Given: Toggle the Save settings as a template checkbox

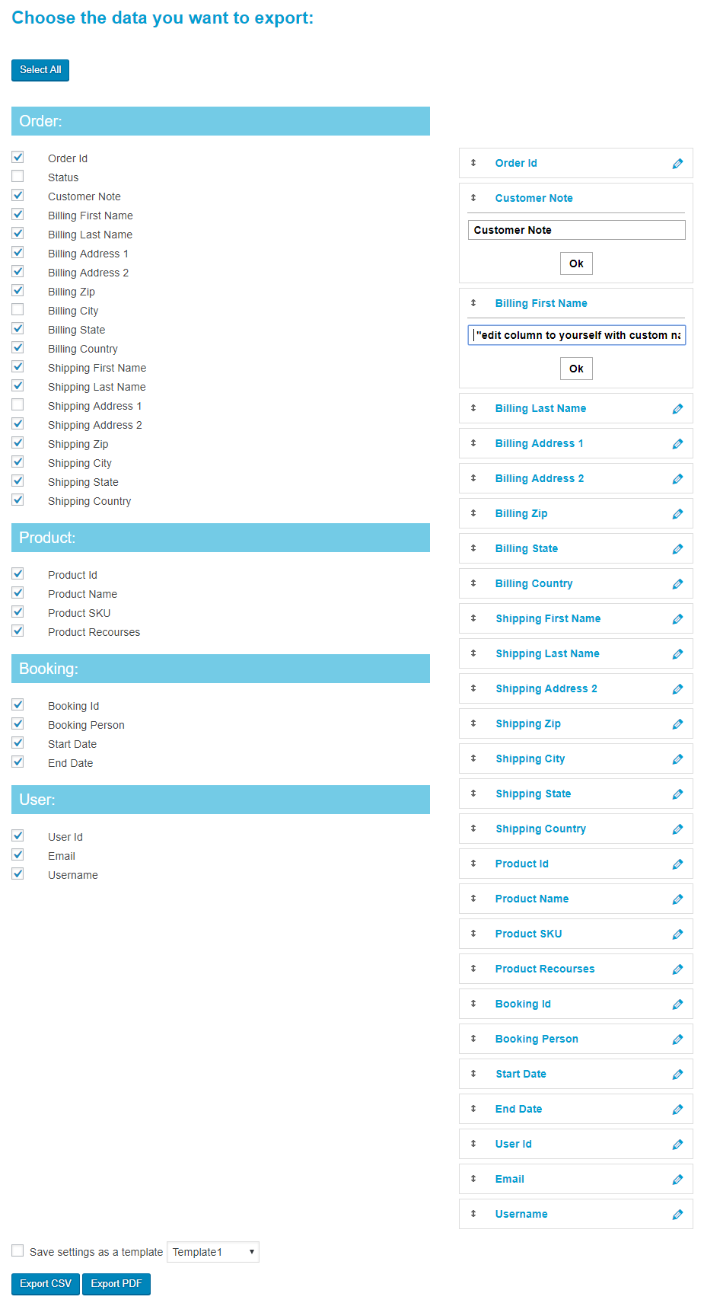Looking at the screenshot, I should click(18, 1250).
